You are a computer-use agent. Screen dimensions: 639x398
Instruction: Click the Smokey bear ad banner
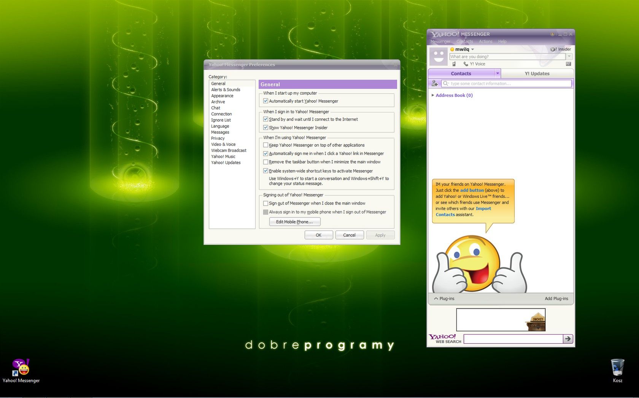tap(501, 320)
